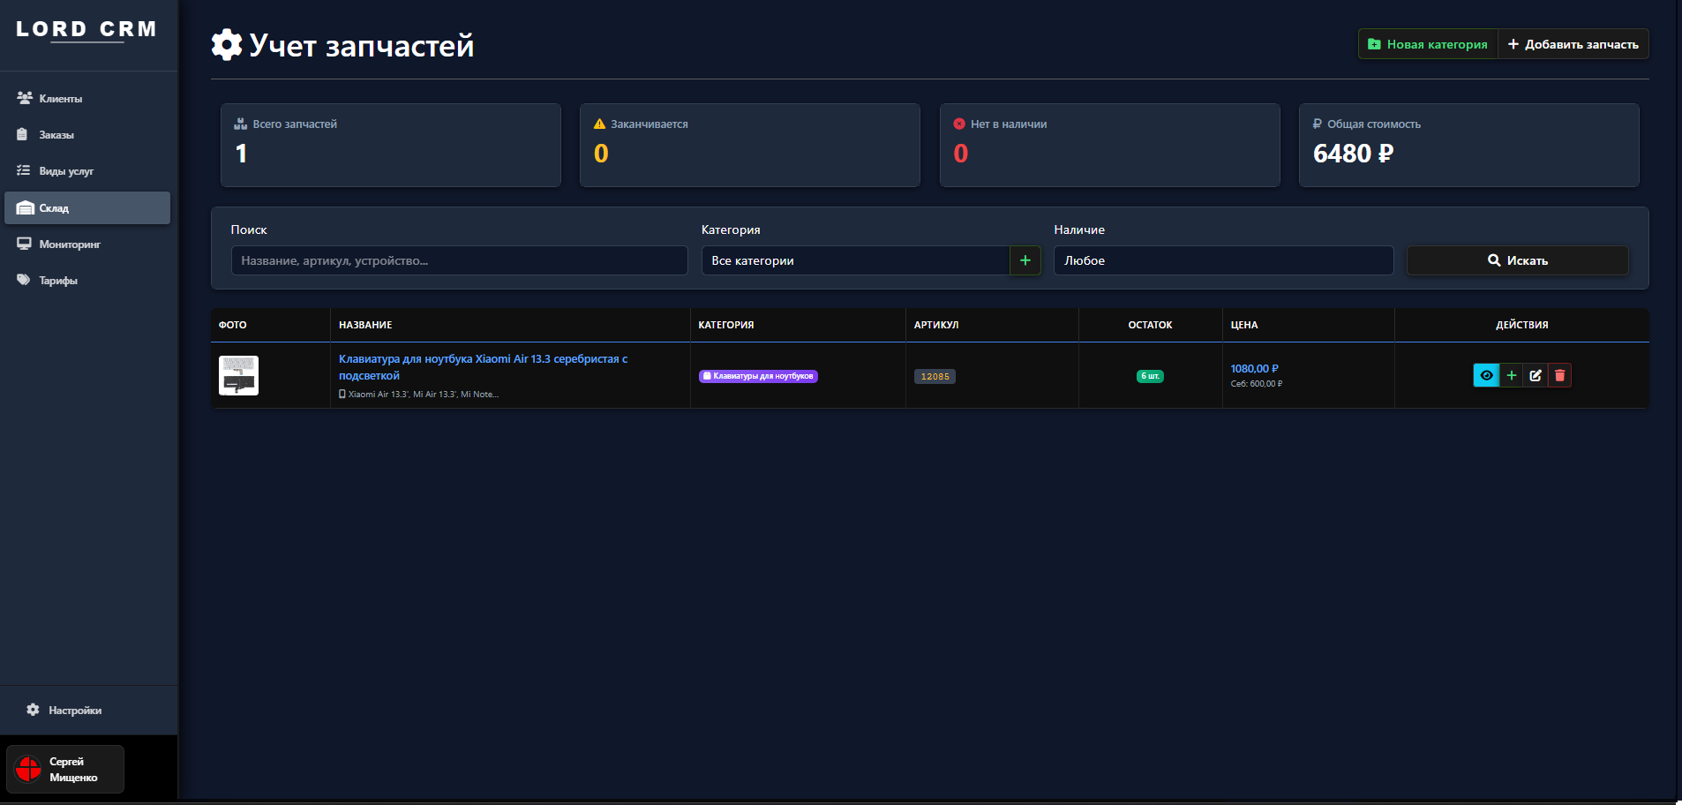This screenshot has width=1682, height=805.
Task: Click the red trash delete icon
Action: (1559, 376)
